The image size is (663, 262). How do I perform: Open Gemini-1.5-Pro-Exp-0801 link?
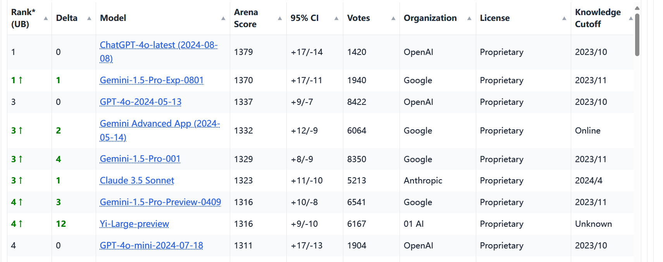(x=152, y=80)
